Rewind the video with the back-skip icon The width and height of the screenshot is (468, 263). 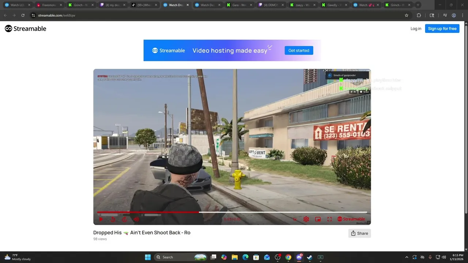pyautogui.click(x=113, y=219)
